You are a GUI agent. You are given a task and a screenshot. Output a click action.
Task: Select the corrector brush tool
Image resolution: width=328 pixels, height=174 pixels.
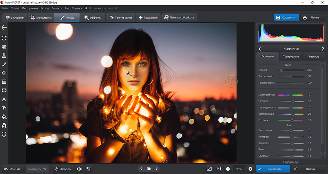point(4,64)
